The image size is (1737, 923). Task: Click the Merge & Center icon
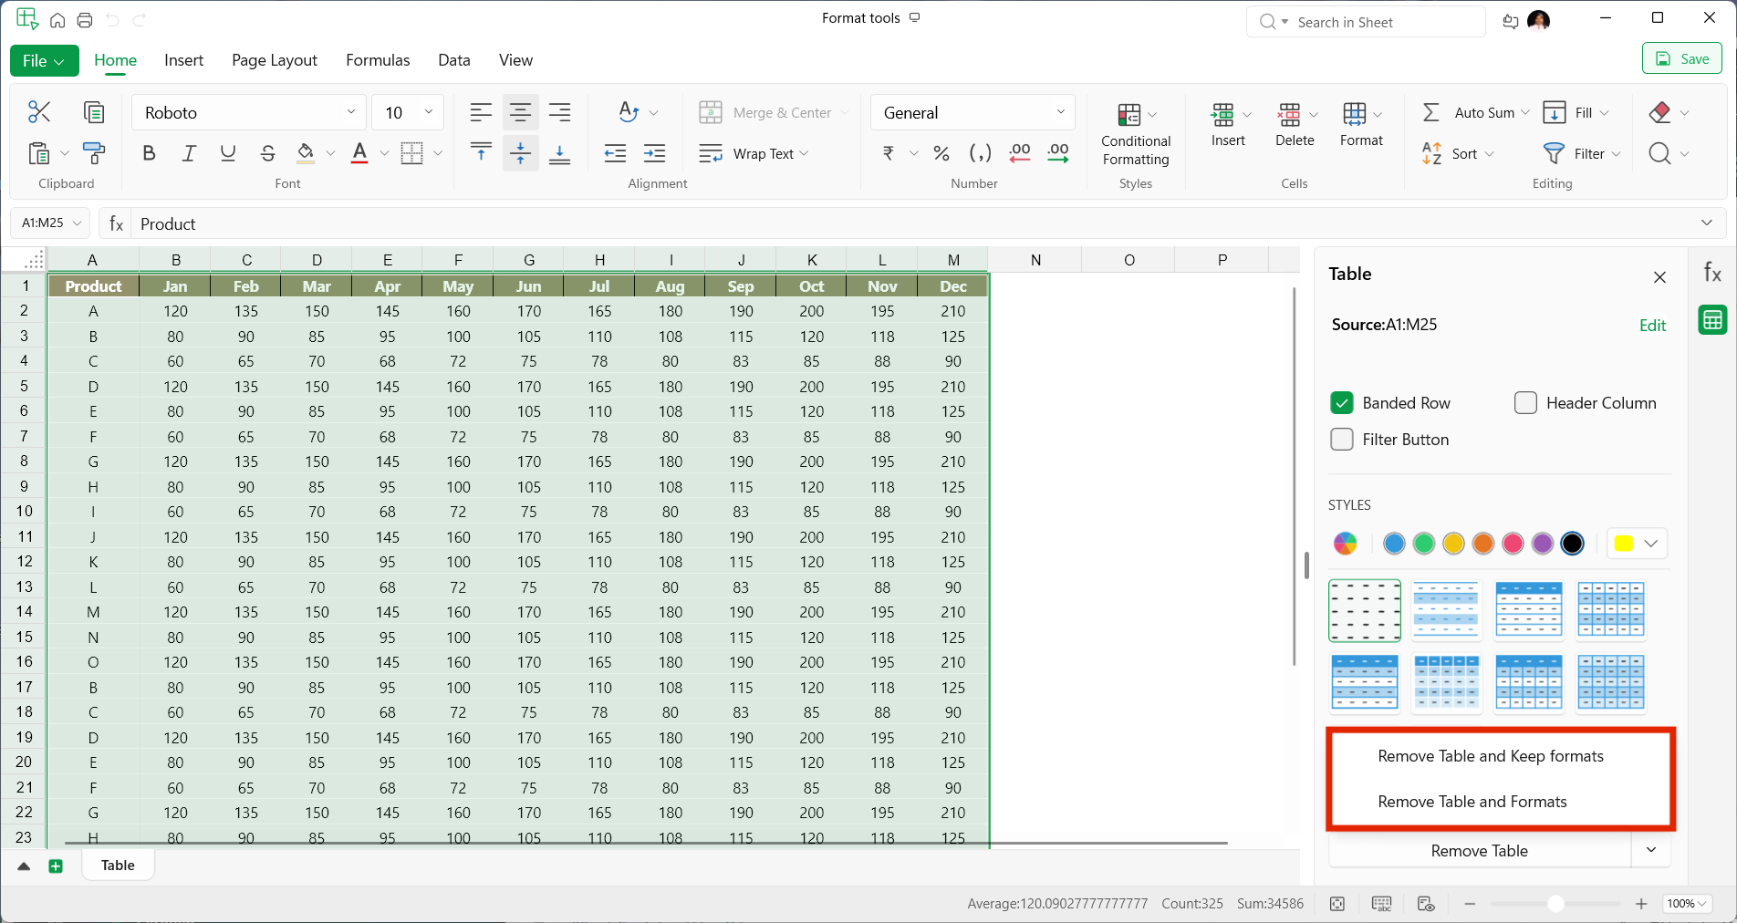click(711, 112)
